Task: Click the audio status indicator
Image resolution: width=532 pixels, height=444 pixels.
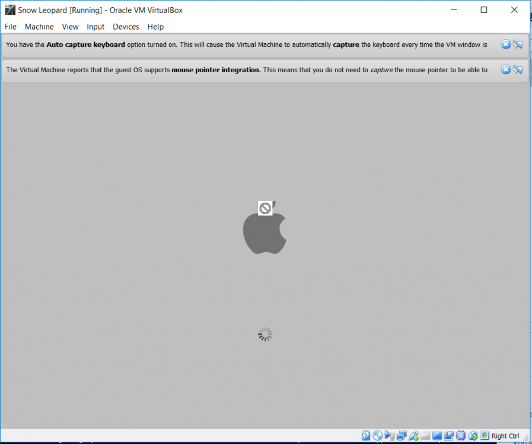Action: [390, 436]
